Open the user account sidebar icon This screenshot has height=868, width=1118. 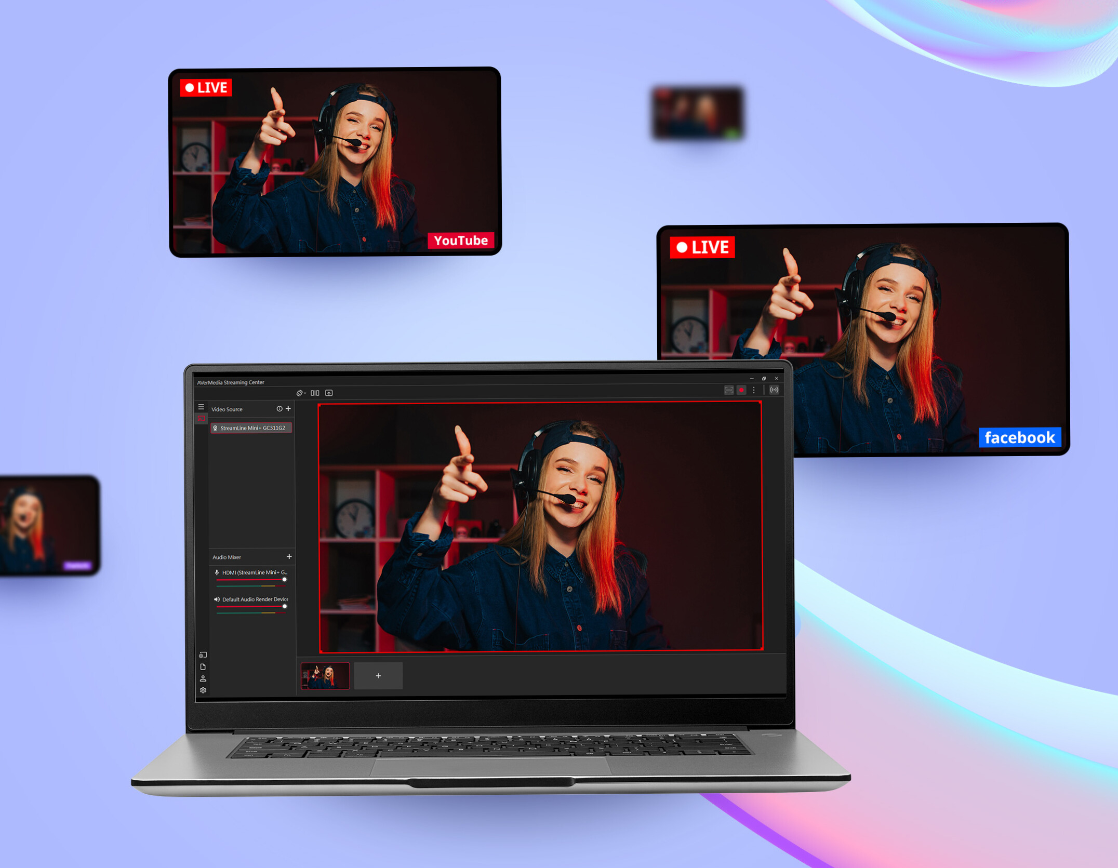(x=203, y=678)
